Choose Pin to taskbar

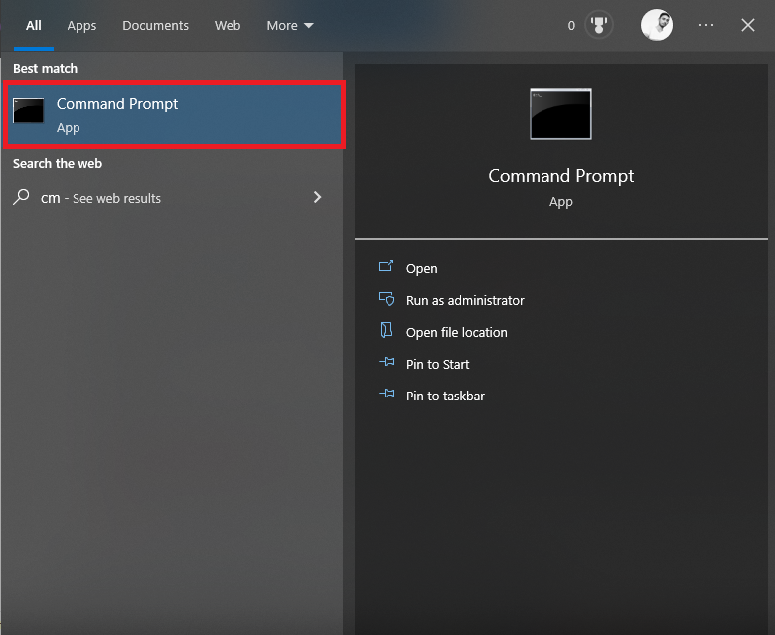(x=445, y=396)
